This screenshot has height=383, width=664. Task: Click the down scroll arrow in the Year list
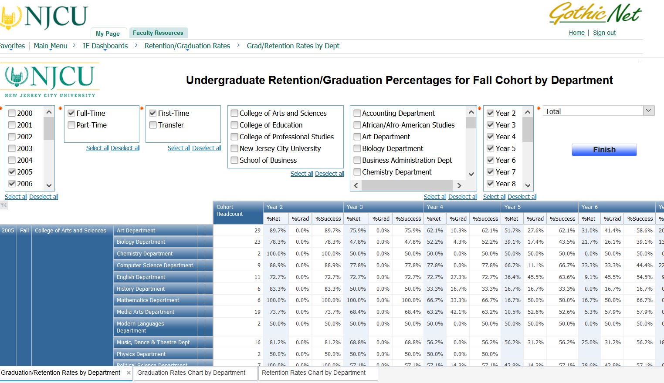(x=527, y=184)
